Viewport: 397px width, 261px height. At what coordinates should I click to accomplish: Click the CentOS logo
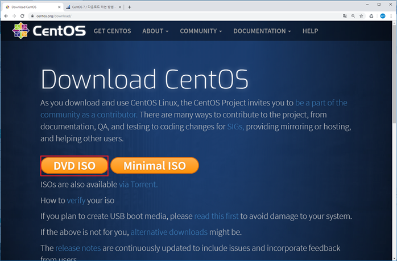tap(49, 31)
